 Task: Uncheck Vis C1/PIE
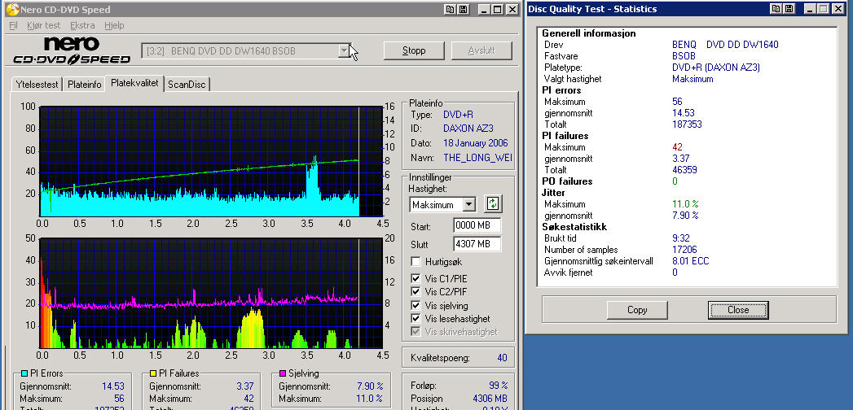(x=416, y=278)
